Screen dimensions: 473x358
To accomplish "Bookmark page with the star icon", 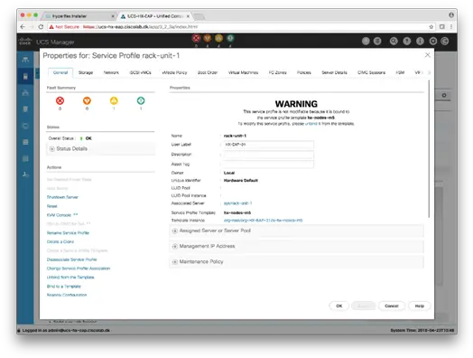I will pos(431,27).
